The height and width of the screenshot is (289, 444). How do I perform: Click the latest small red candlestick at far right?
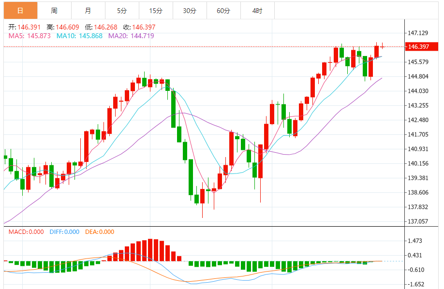tap(383, 46)
